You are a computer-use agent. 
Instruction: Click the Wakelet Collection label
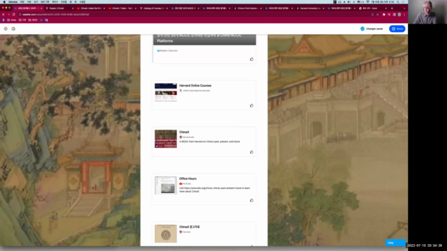click(x=168, y=51)
